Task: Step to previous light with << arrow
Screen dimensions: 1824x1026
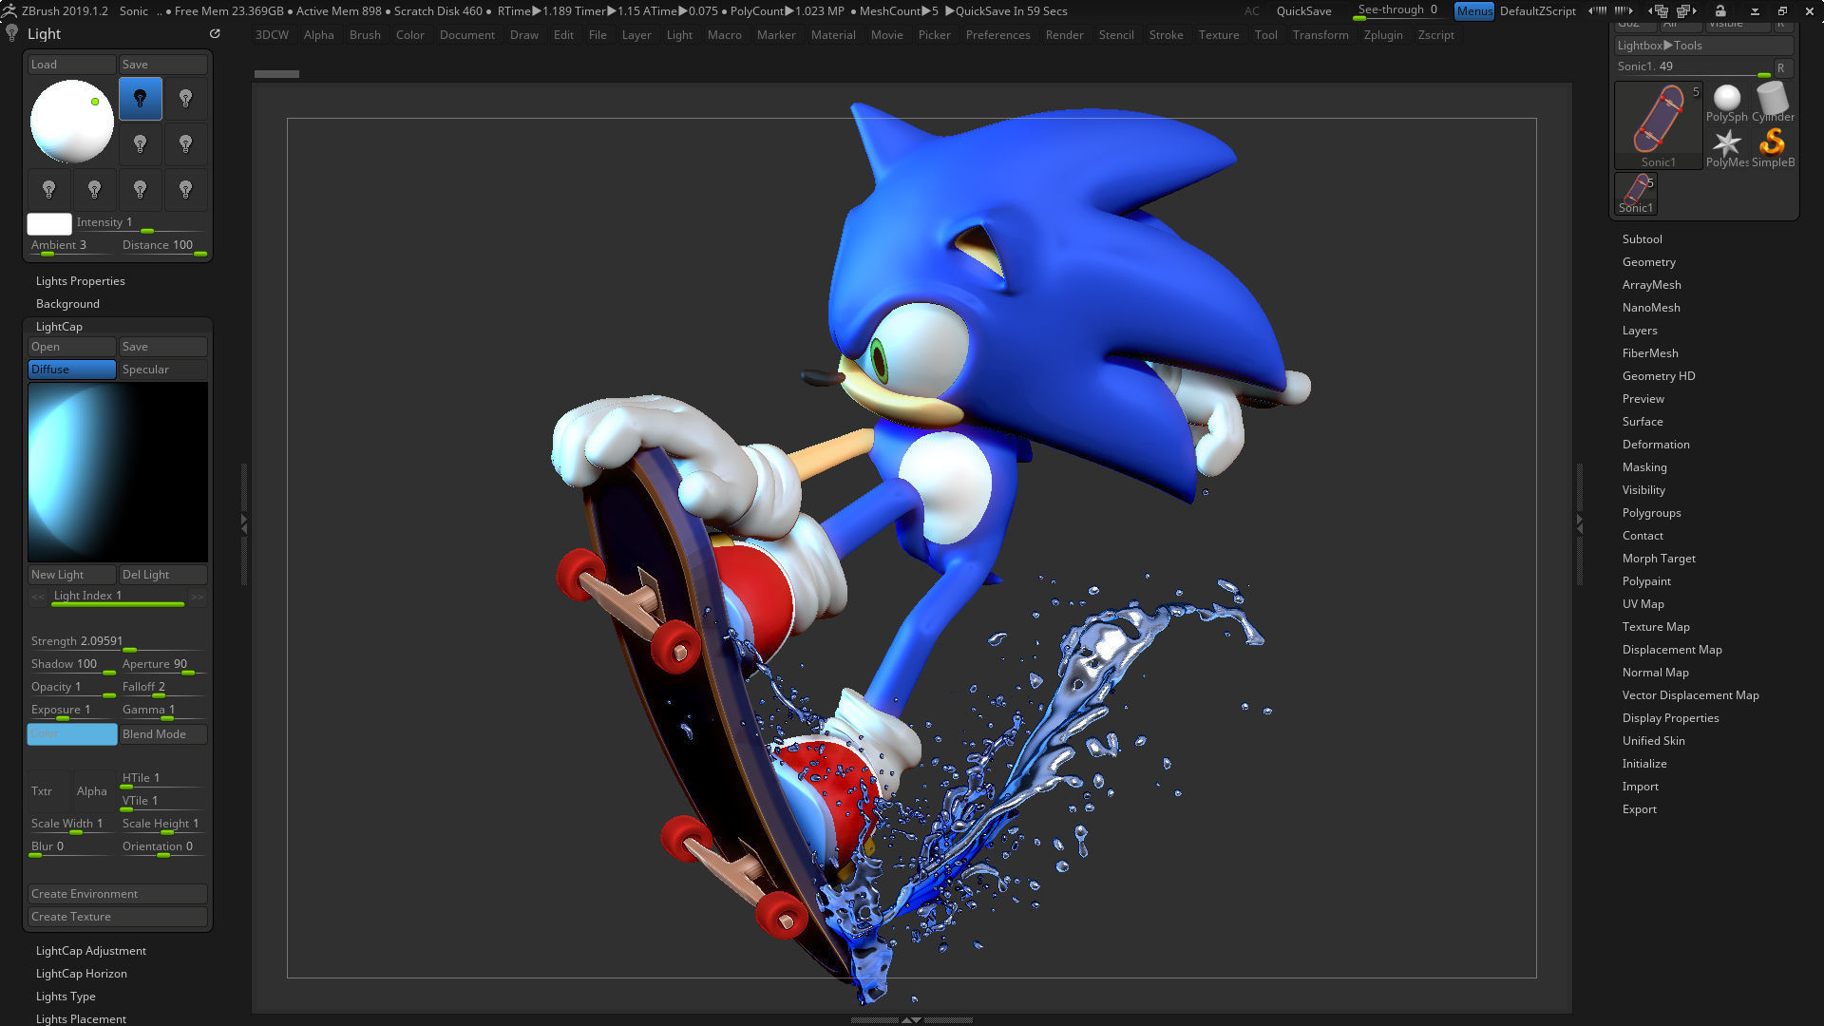Action: pyautogui.click(x=38, y=597)
